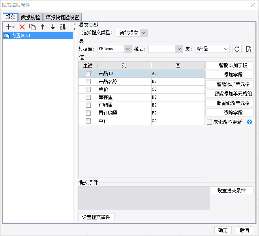Screen dimensions: 259x236
Task: Check primary key for 产品ID
Action: pyautogui.click(x=88, y=73)
